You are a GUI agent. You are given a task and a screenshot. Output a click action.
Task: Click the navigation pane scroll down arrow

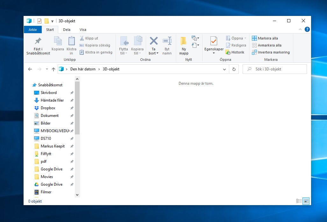[77, 194]
